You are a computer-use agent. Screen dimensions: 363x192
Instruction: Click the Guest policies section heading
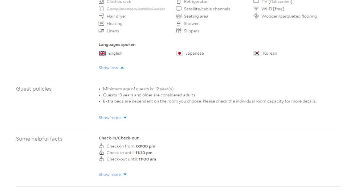34,89
